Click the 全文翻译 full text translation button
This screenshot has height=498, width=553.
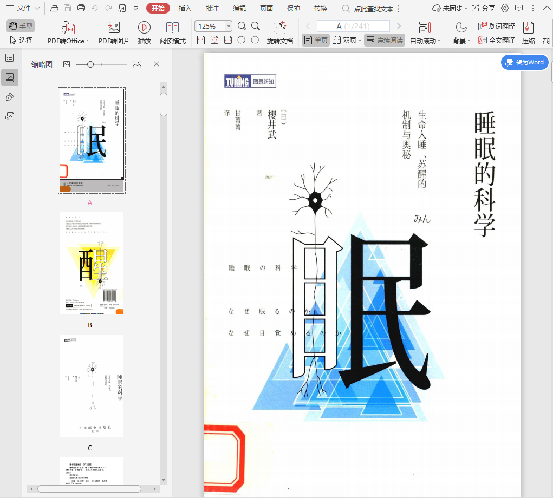click(497, 40)
